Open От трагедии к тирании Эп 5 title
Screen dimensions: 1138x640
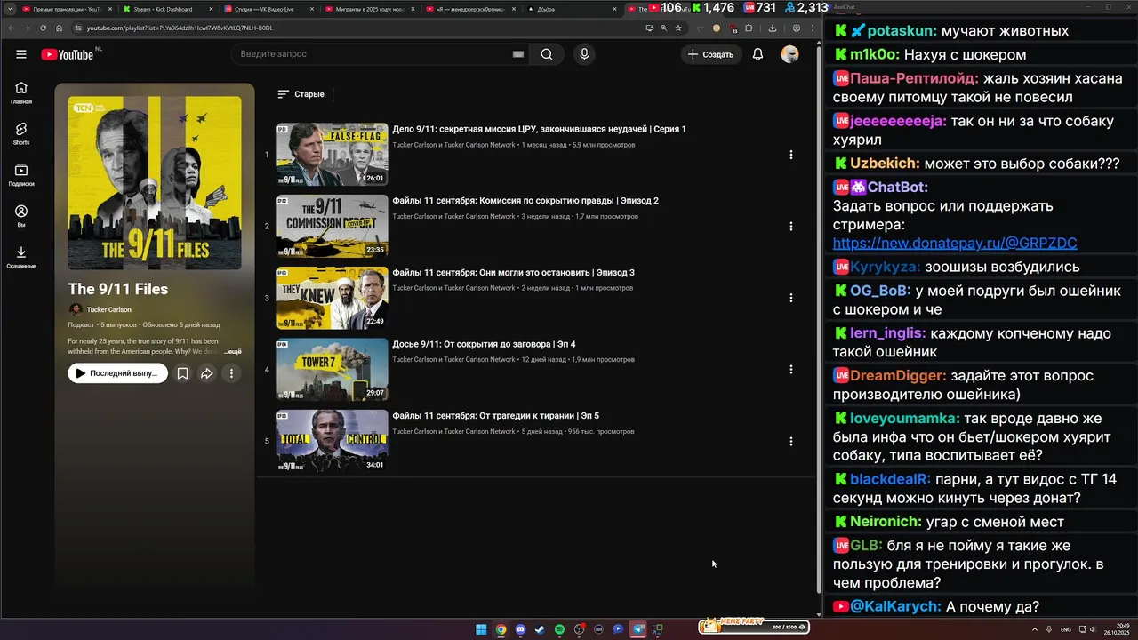point(495,416)
